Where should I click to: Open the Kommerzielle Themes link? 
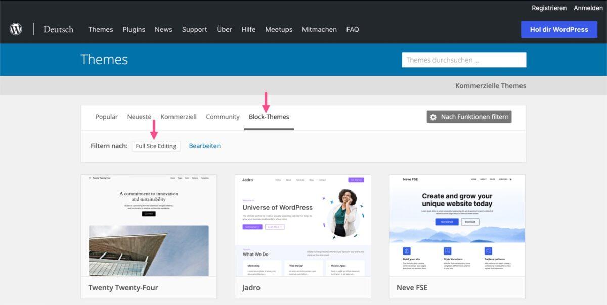pos(491,86)
